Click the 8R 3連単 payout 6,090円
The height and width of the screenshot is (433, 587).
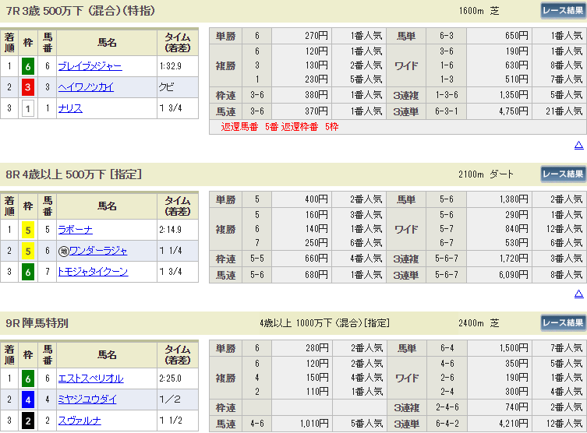(513, 275)
